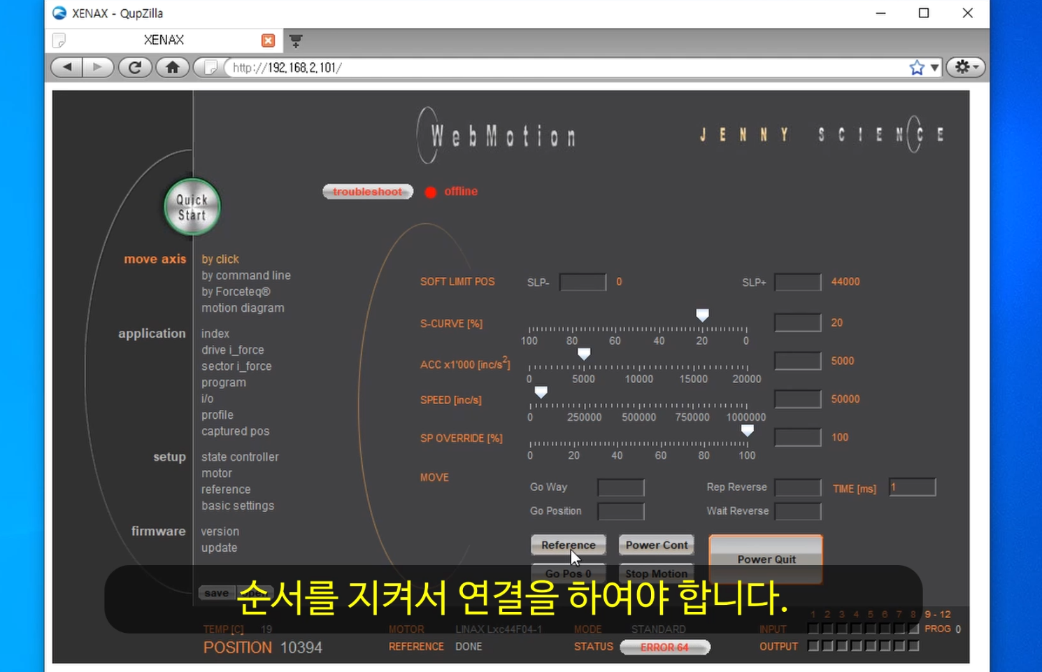Open the QupZilla settings gear menu

[x=966, y=67]
